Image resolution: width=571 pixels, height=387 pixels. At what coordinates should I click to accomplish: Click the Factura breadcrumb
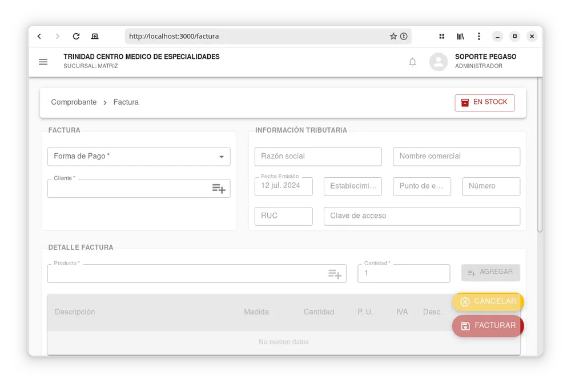126,102
